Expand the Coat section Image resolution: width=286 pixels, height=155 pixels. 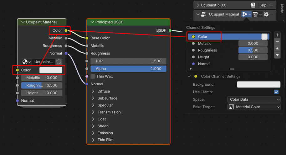tap(93, 119)
